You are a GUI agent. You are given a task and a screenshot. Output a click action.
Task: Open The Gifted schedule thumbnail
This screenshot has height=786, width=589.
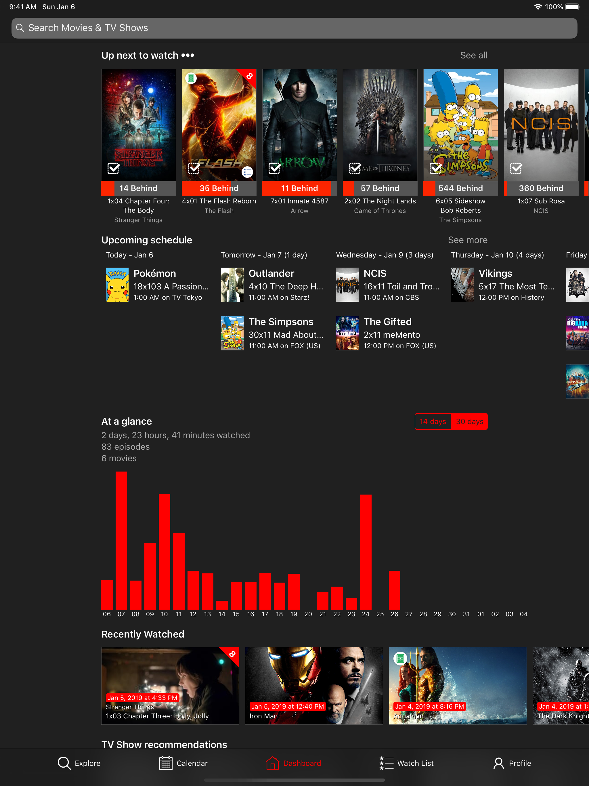(x=347, y=333)
